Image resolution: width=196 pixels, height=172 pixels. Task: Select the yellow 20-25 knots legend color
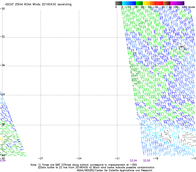pyautogui.click(x=146, y=3)
